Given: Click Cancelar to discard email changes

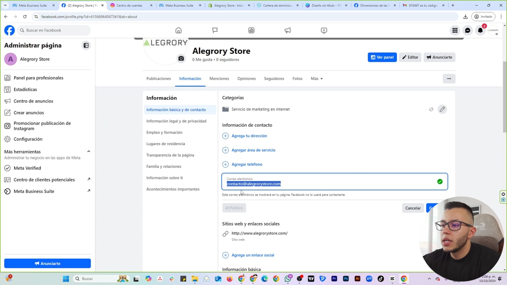Looking at the screenshot, I should click(413, 208).
